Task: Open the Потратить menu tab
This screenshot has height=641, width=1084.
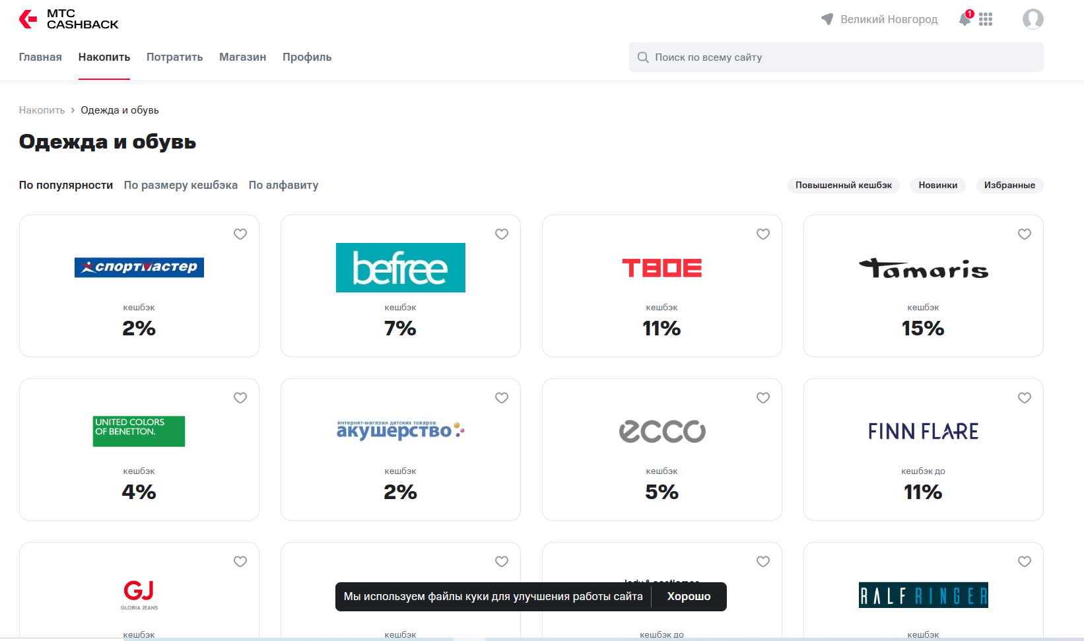Action: pos(174,57)
